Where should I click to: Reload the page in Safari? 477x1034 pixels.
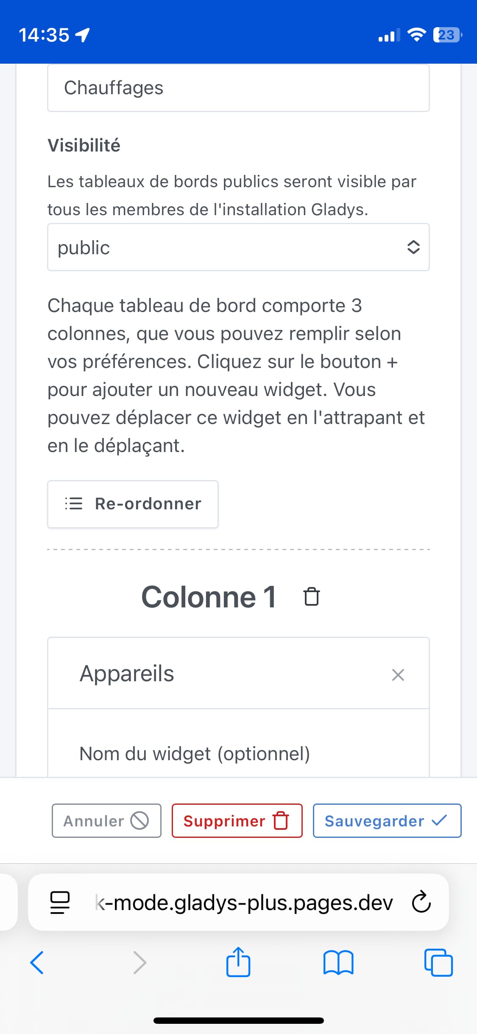(421, 902)
